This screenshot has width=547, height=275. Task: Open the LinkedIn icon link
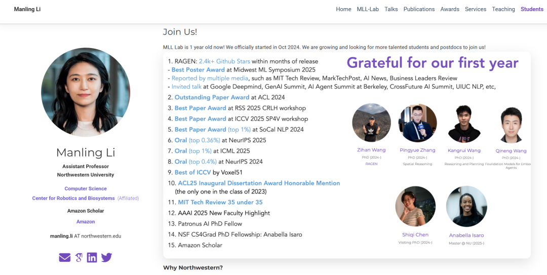[92, 257]
